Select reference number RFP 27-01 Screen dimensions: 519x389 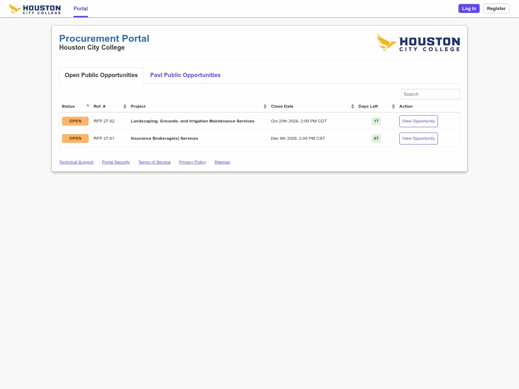104,138
